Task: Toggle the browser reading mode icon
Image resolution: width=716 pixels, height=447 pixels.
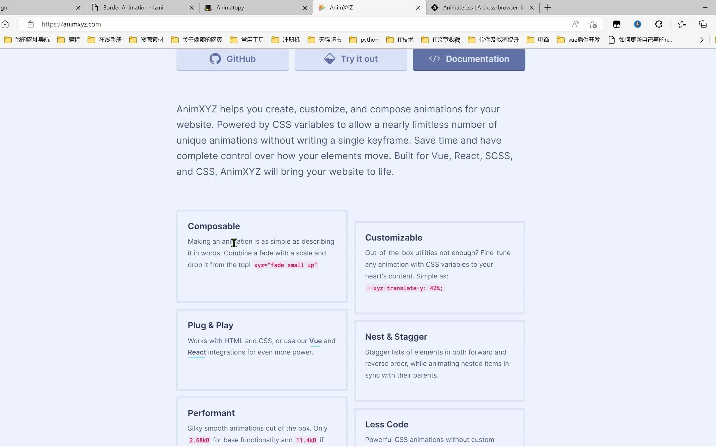Action: (x=576, y=24)
